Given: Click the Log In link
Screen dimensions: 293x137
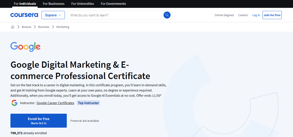Looking at the screenshot, I should pyautogui.click(x=256, y=15).
